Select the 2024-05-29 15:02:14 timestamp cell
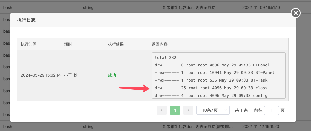Image resolution: width=311 pixels, height=131 pixels. tap(41, 75)
